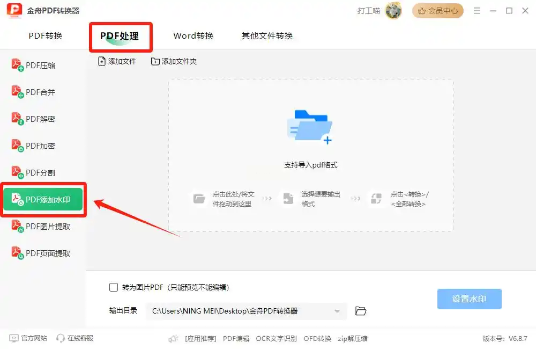Switch to the 其他文件转换 tab
The width and height of the screenshot is (536, 349).
pyautogui.click(x=267, y=35)
